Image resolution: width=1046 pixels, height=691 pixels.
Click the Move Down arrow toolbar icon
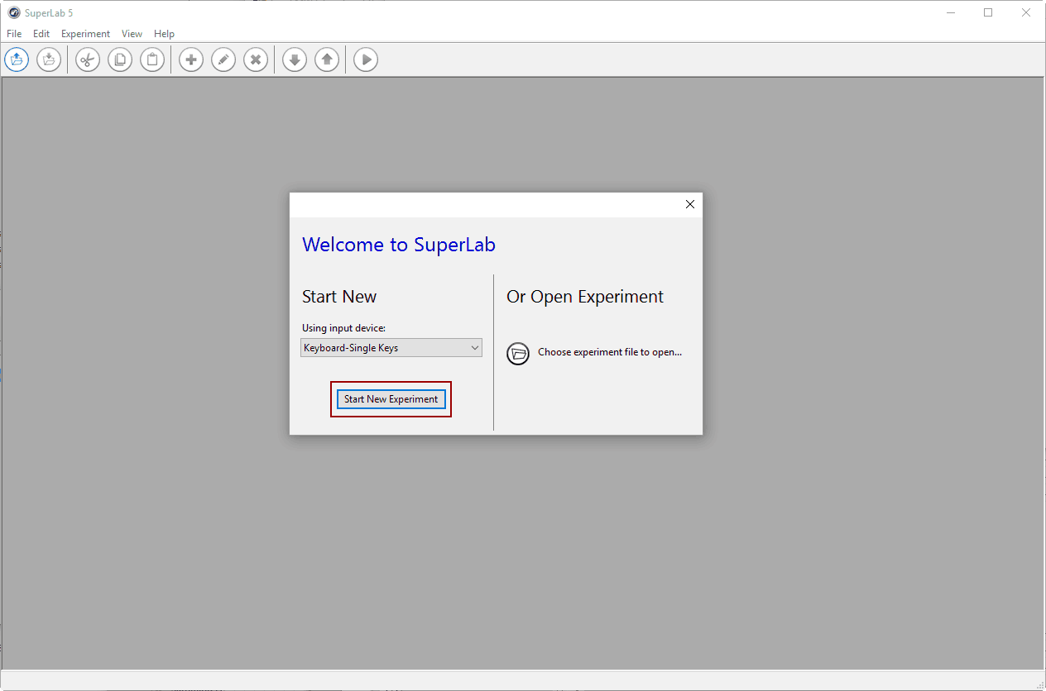click(295, 60)
